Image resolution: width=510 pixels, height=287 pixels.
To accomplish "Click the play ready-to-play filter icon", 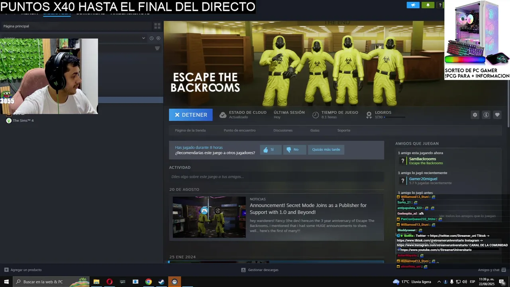I will tap(158, 38).
